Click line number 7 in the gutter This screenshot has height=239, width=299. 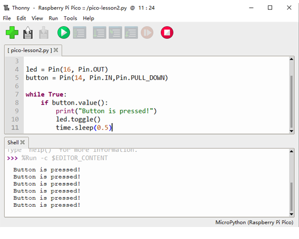click(x=17, y=94)
